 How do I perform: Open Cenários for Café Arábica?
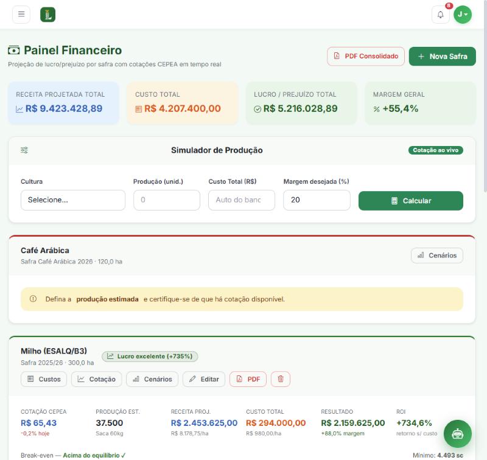coord(436,256)
